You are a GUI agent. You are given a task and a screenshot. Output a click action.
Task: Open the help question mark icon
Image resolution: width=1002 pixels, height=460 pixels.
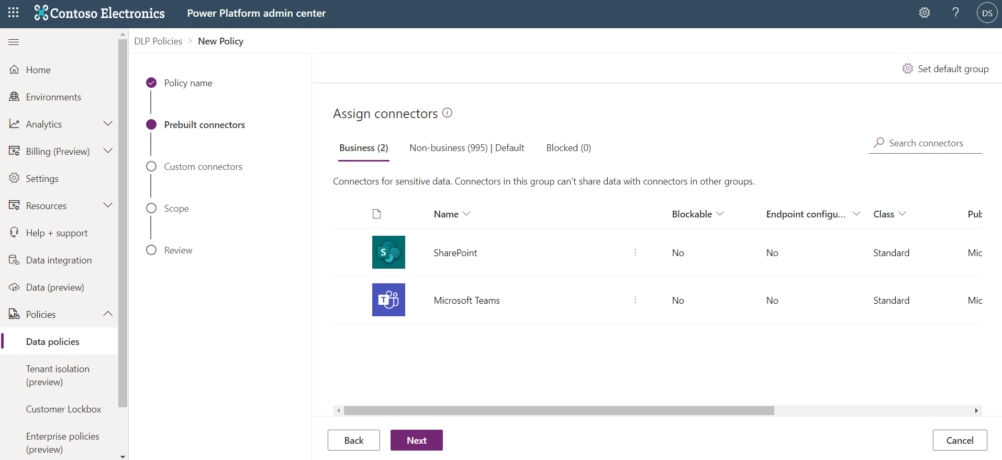[955, 13]
